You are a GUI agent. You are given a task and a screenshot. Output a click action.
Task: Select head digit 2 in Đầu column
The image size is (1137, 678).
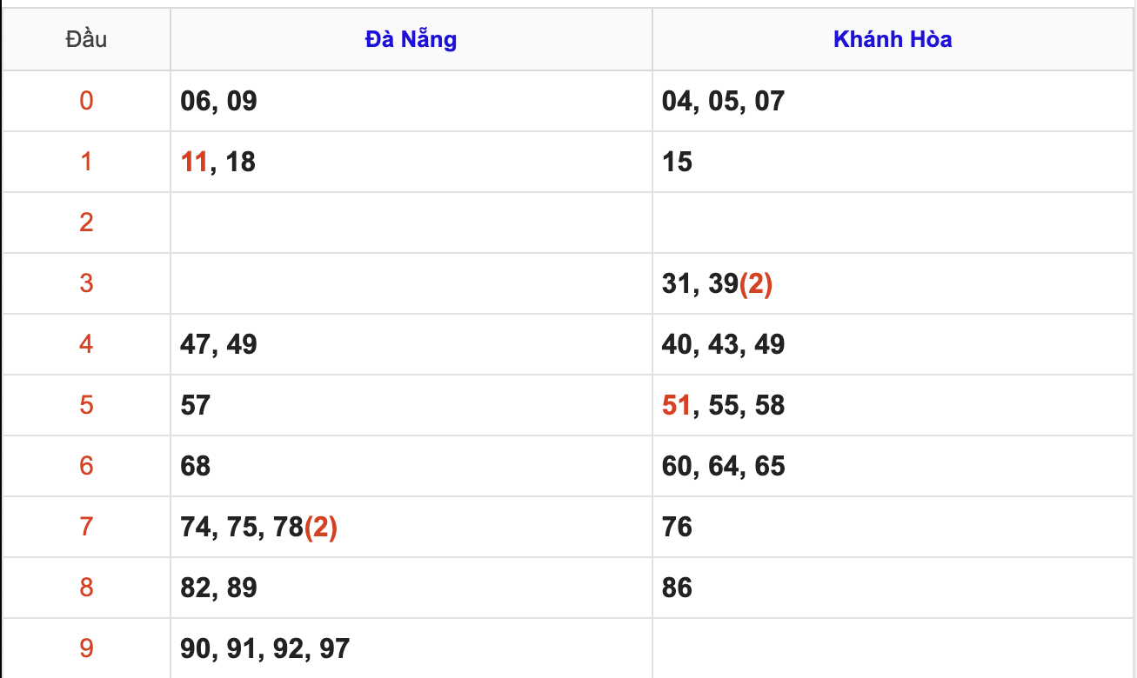[86, 223]
